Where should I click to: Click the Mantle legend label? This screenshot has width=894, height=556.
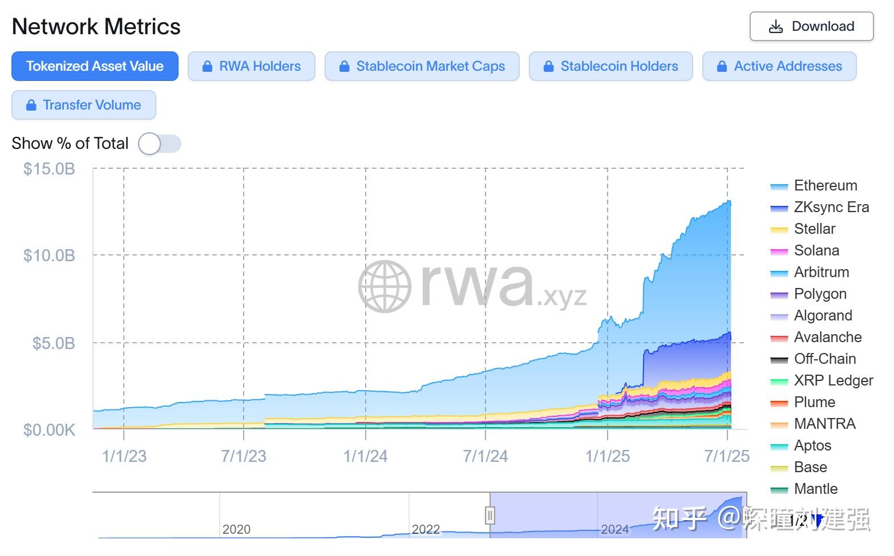(x=816, y=489)
